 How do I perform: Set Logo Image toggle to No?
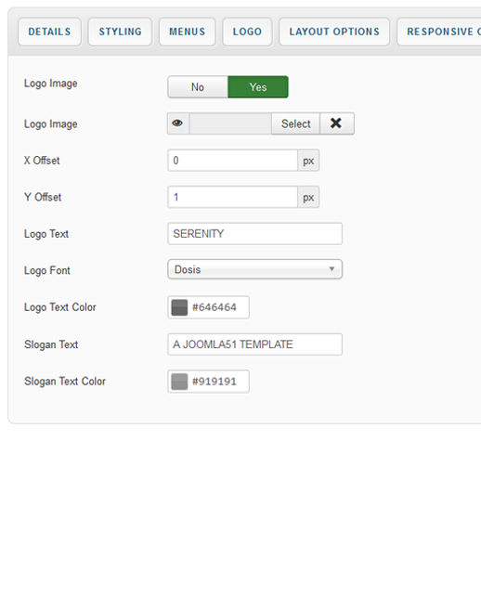click(198, 86)
